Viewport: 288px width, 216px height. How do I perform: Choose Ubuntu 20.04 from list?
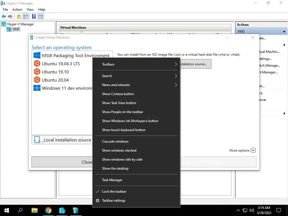coord(62,80)
